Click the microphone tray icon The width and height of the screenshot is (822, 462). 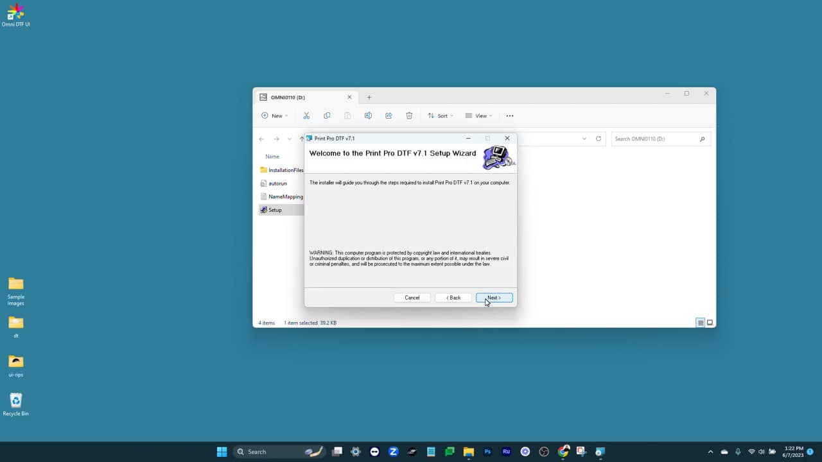coord(738,452)
